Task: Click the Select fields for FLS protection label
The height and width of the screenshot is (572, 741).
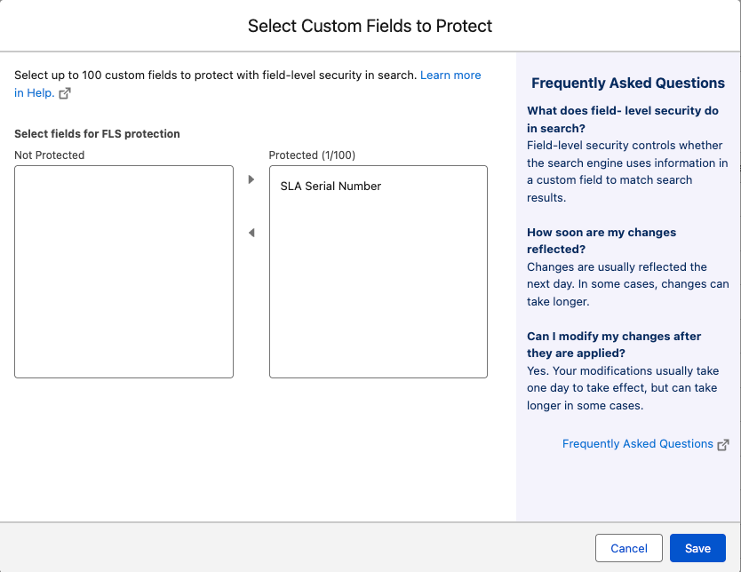Action: tap(97, 133)
